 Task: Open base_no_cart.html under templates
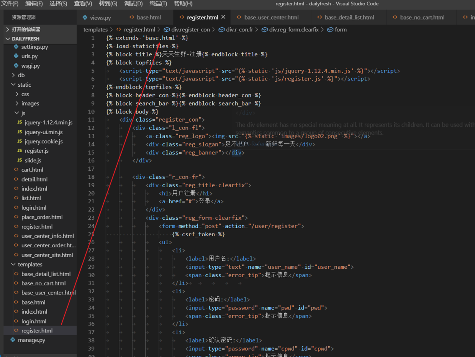pyautogui.click(x=40, y=283)
